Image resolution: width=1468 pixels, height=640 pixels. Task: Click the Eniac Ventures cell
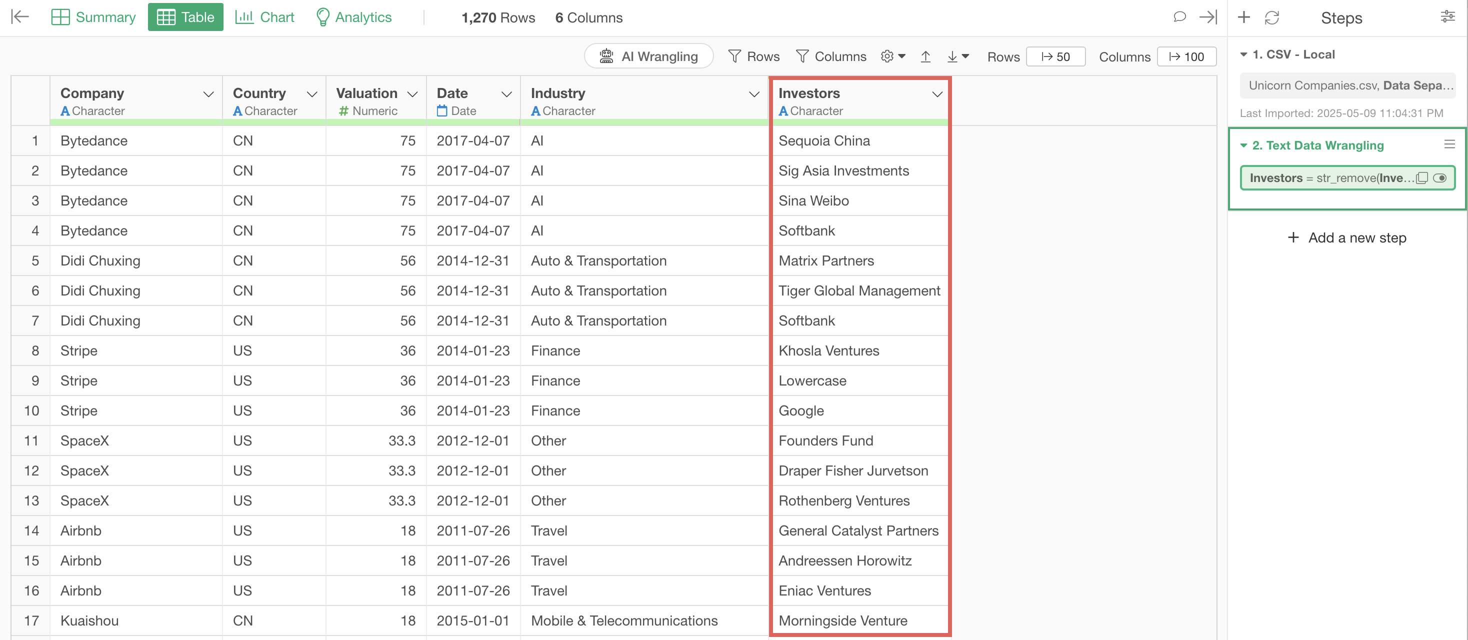point(860,591)
